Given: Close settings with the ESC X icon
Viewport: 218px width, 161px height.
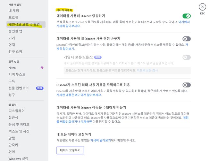Looking at the screenshot, I should (202, 7).
